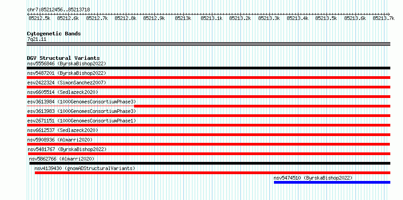Click the gray 7q21.11 cytogenetic band bar
403x200 pixels.
click(208, 44)
